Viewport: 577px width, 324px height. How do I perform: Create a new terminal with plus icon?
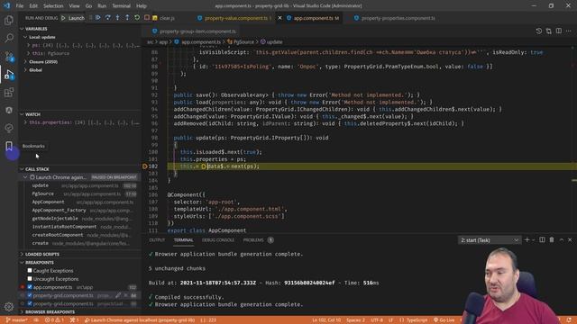click(x=527, y=240)
